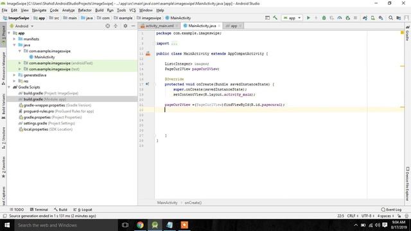
Task: Collapse the app module node
Action: (x=10, y=33)
